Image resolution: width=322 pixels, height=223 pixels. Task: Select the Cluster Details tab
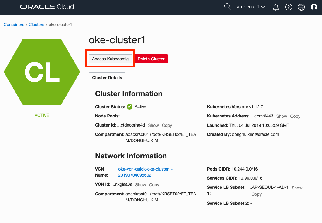(x=107, y=78)
